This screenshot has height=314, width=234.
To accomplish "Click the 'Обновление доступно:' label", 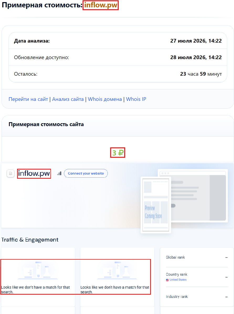I will [41, 58].
